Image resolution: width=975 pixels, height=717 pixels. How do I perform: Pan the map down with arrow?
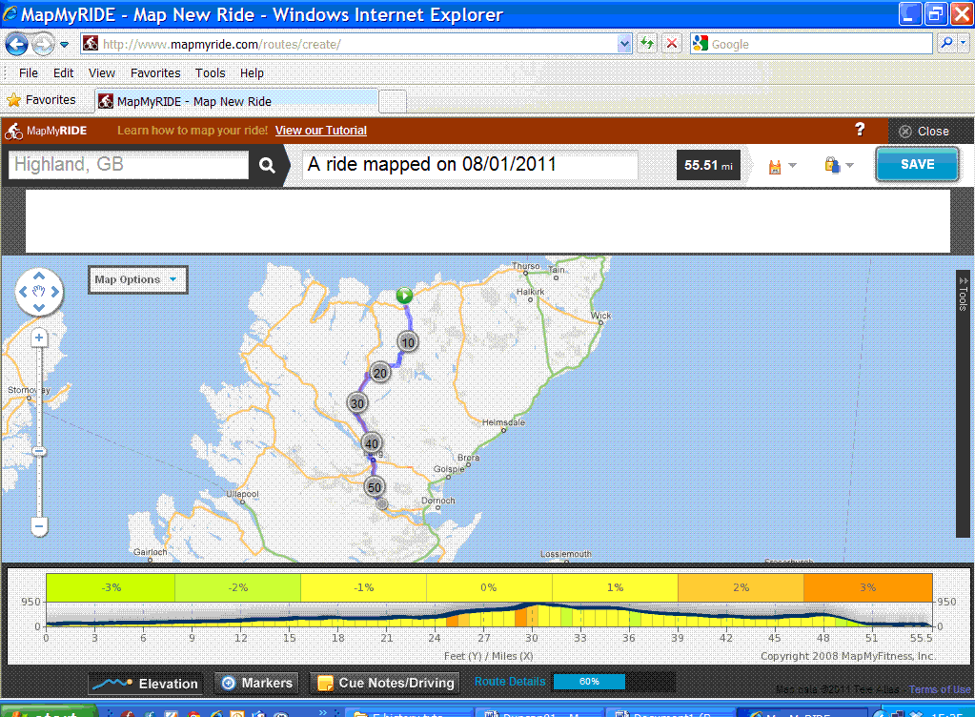pos(38,307)
